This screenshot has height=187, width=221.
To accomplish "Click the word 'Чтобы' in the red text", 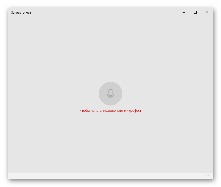I will coord(84,110).
